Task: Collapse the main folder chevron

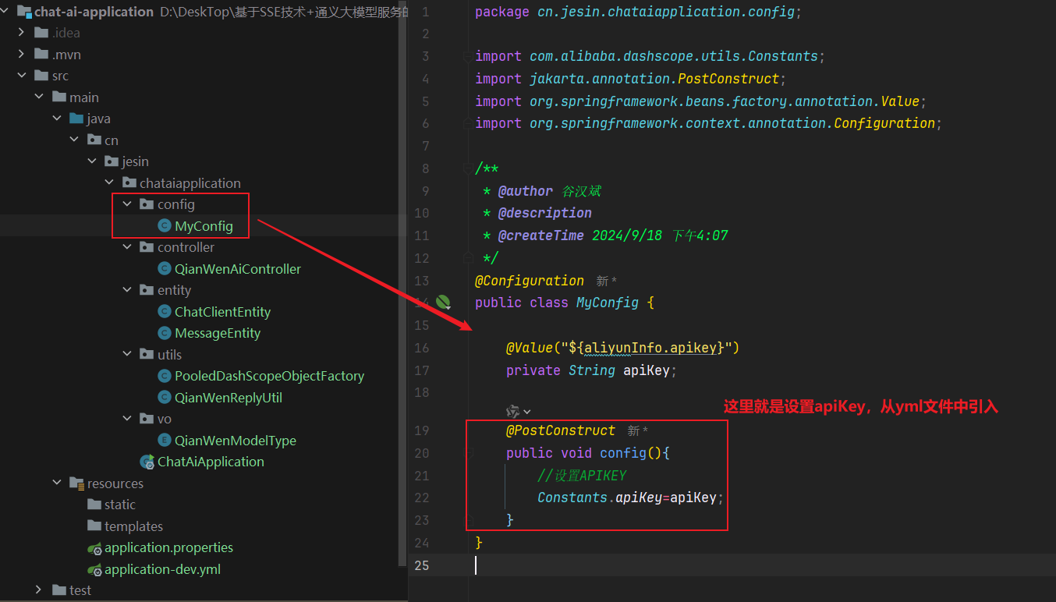Action: 39,97
